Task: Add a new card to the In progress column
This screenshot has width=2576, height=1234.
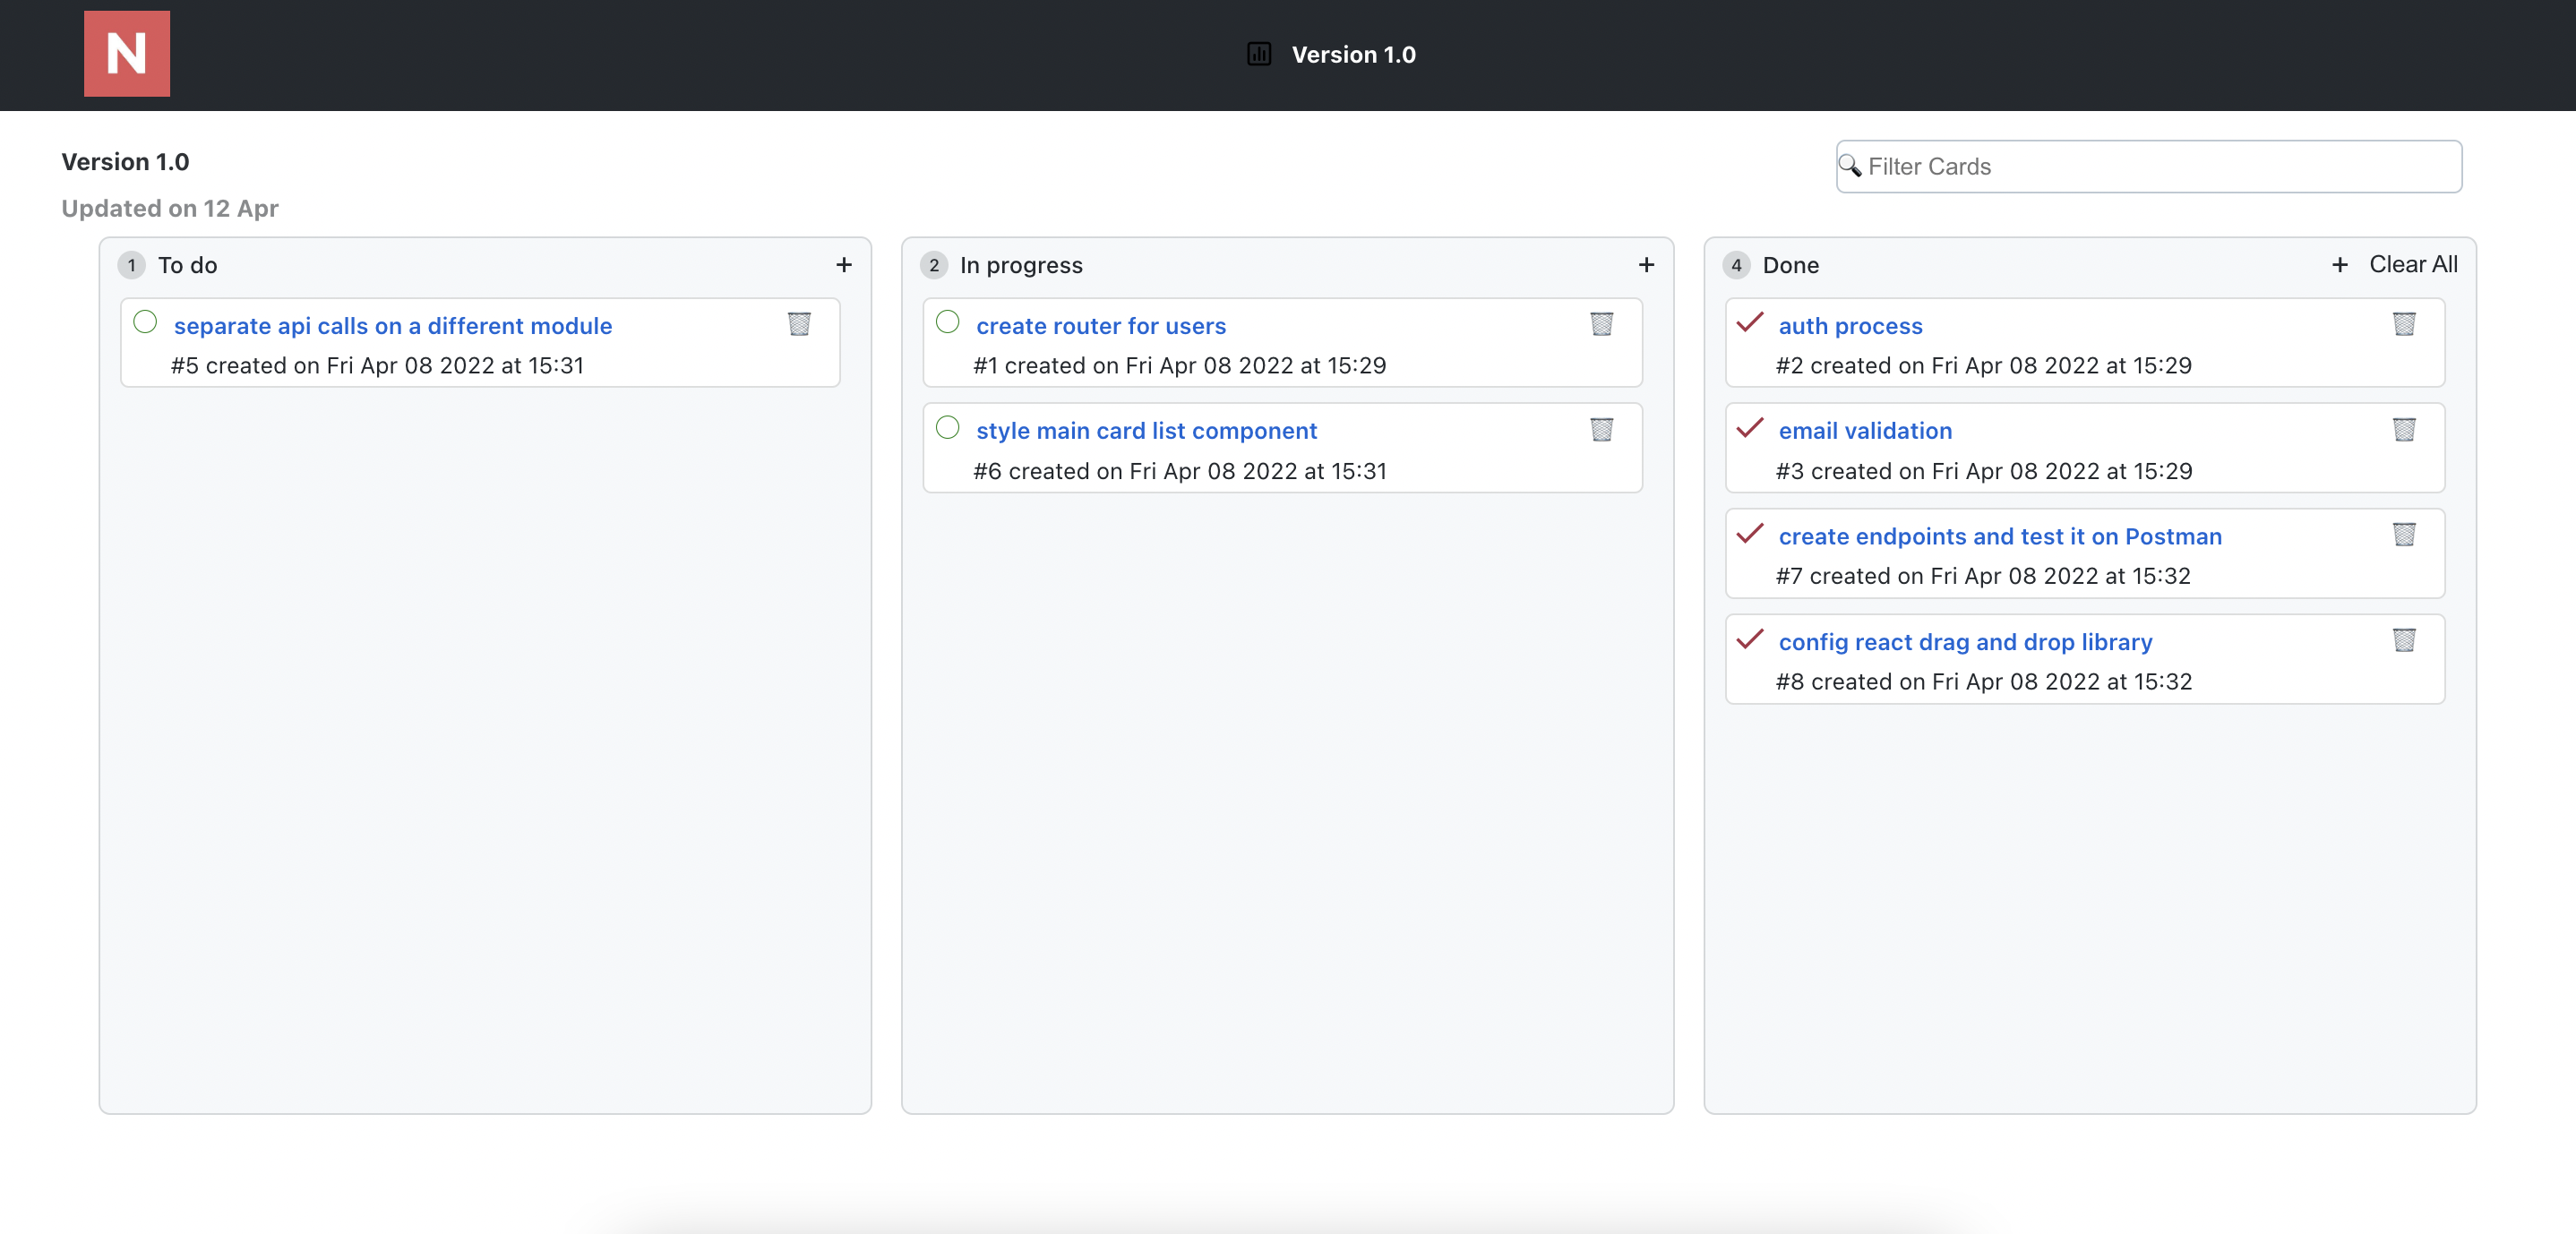Action: (1646, 265)
